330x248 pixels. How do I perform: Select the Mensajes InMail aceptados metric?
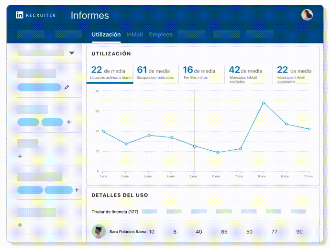[x=294, y=73]
